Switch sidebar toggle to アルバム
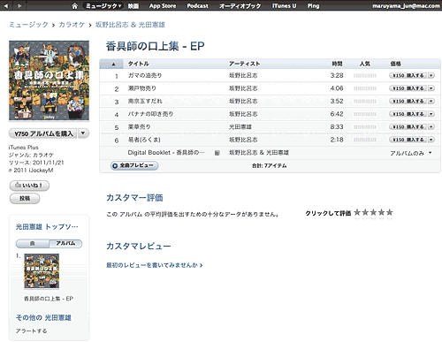Screen dimensions: 442x342 click(65, 243)
